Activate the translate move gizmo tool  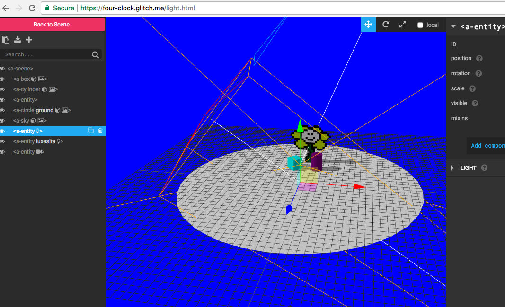[368, 25]
